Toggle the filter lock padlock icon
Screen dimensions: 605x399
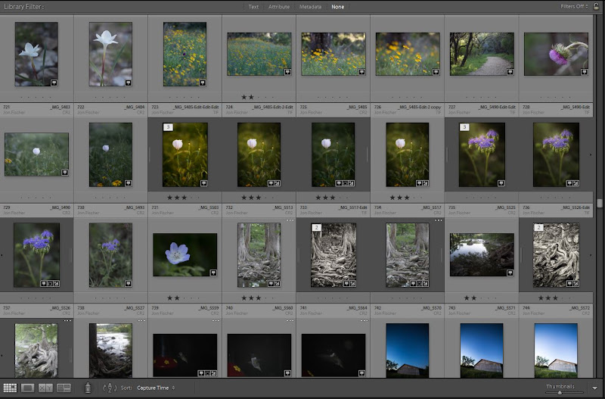click(597, 7)
